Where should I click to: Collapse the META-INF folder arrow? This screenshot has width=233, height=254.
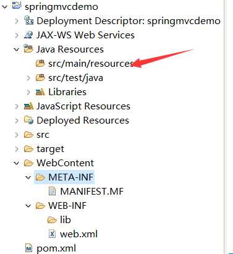[28, 177]
